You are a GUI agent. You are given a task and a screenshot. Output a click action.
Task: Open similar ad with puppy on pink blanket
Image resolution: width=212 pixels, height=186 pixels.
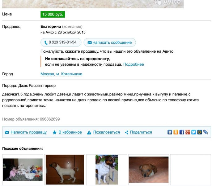pos(149,170)
